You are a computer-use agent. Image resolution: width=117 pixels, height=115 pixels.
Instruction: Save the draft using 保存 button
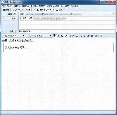pyautogui.click(x=59, y=10)
